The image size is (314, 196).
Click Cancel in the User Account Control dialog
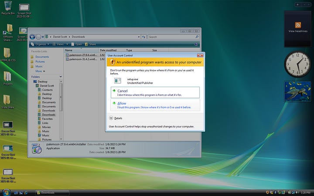tap(155, 92)
